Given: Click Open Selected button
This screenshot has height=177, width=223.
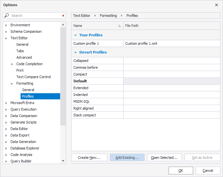Looking at the screenshot, I should point(164,158).
